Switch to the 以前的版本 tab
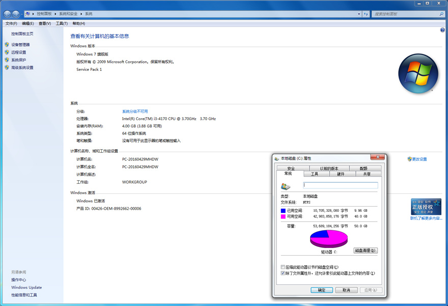The image size is (448, 306). tap(329, 169)
